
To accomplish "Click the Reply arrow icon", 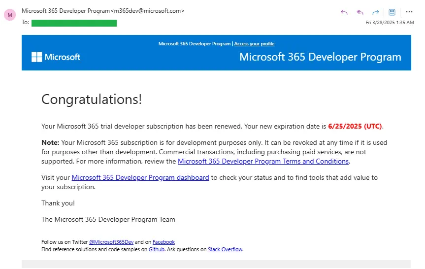I will 344,12.
